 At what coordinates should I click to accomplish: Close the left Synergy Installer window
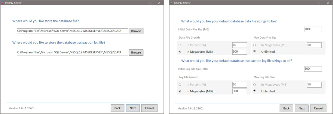(159, 3)
